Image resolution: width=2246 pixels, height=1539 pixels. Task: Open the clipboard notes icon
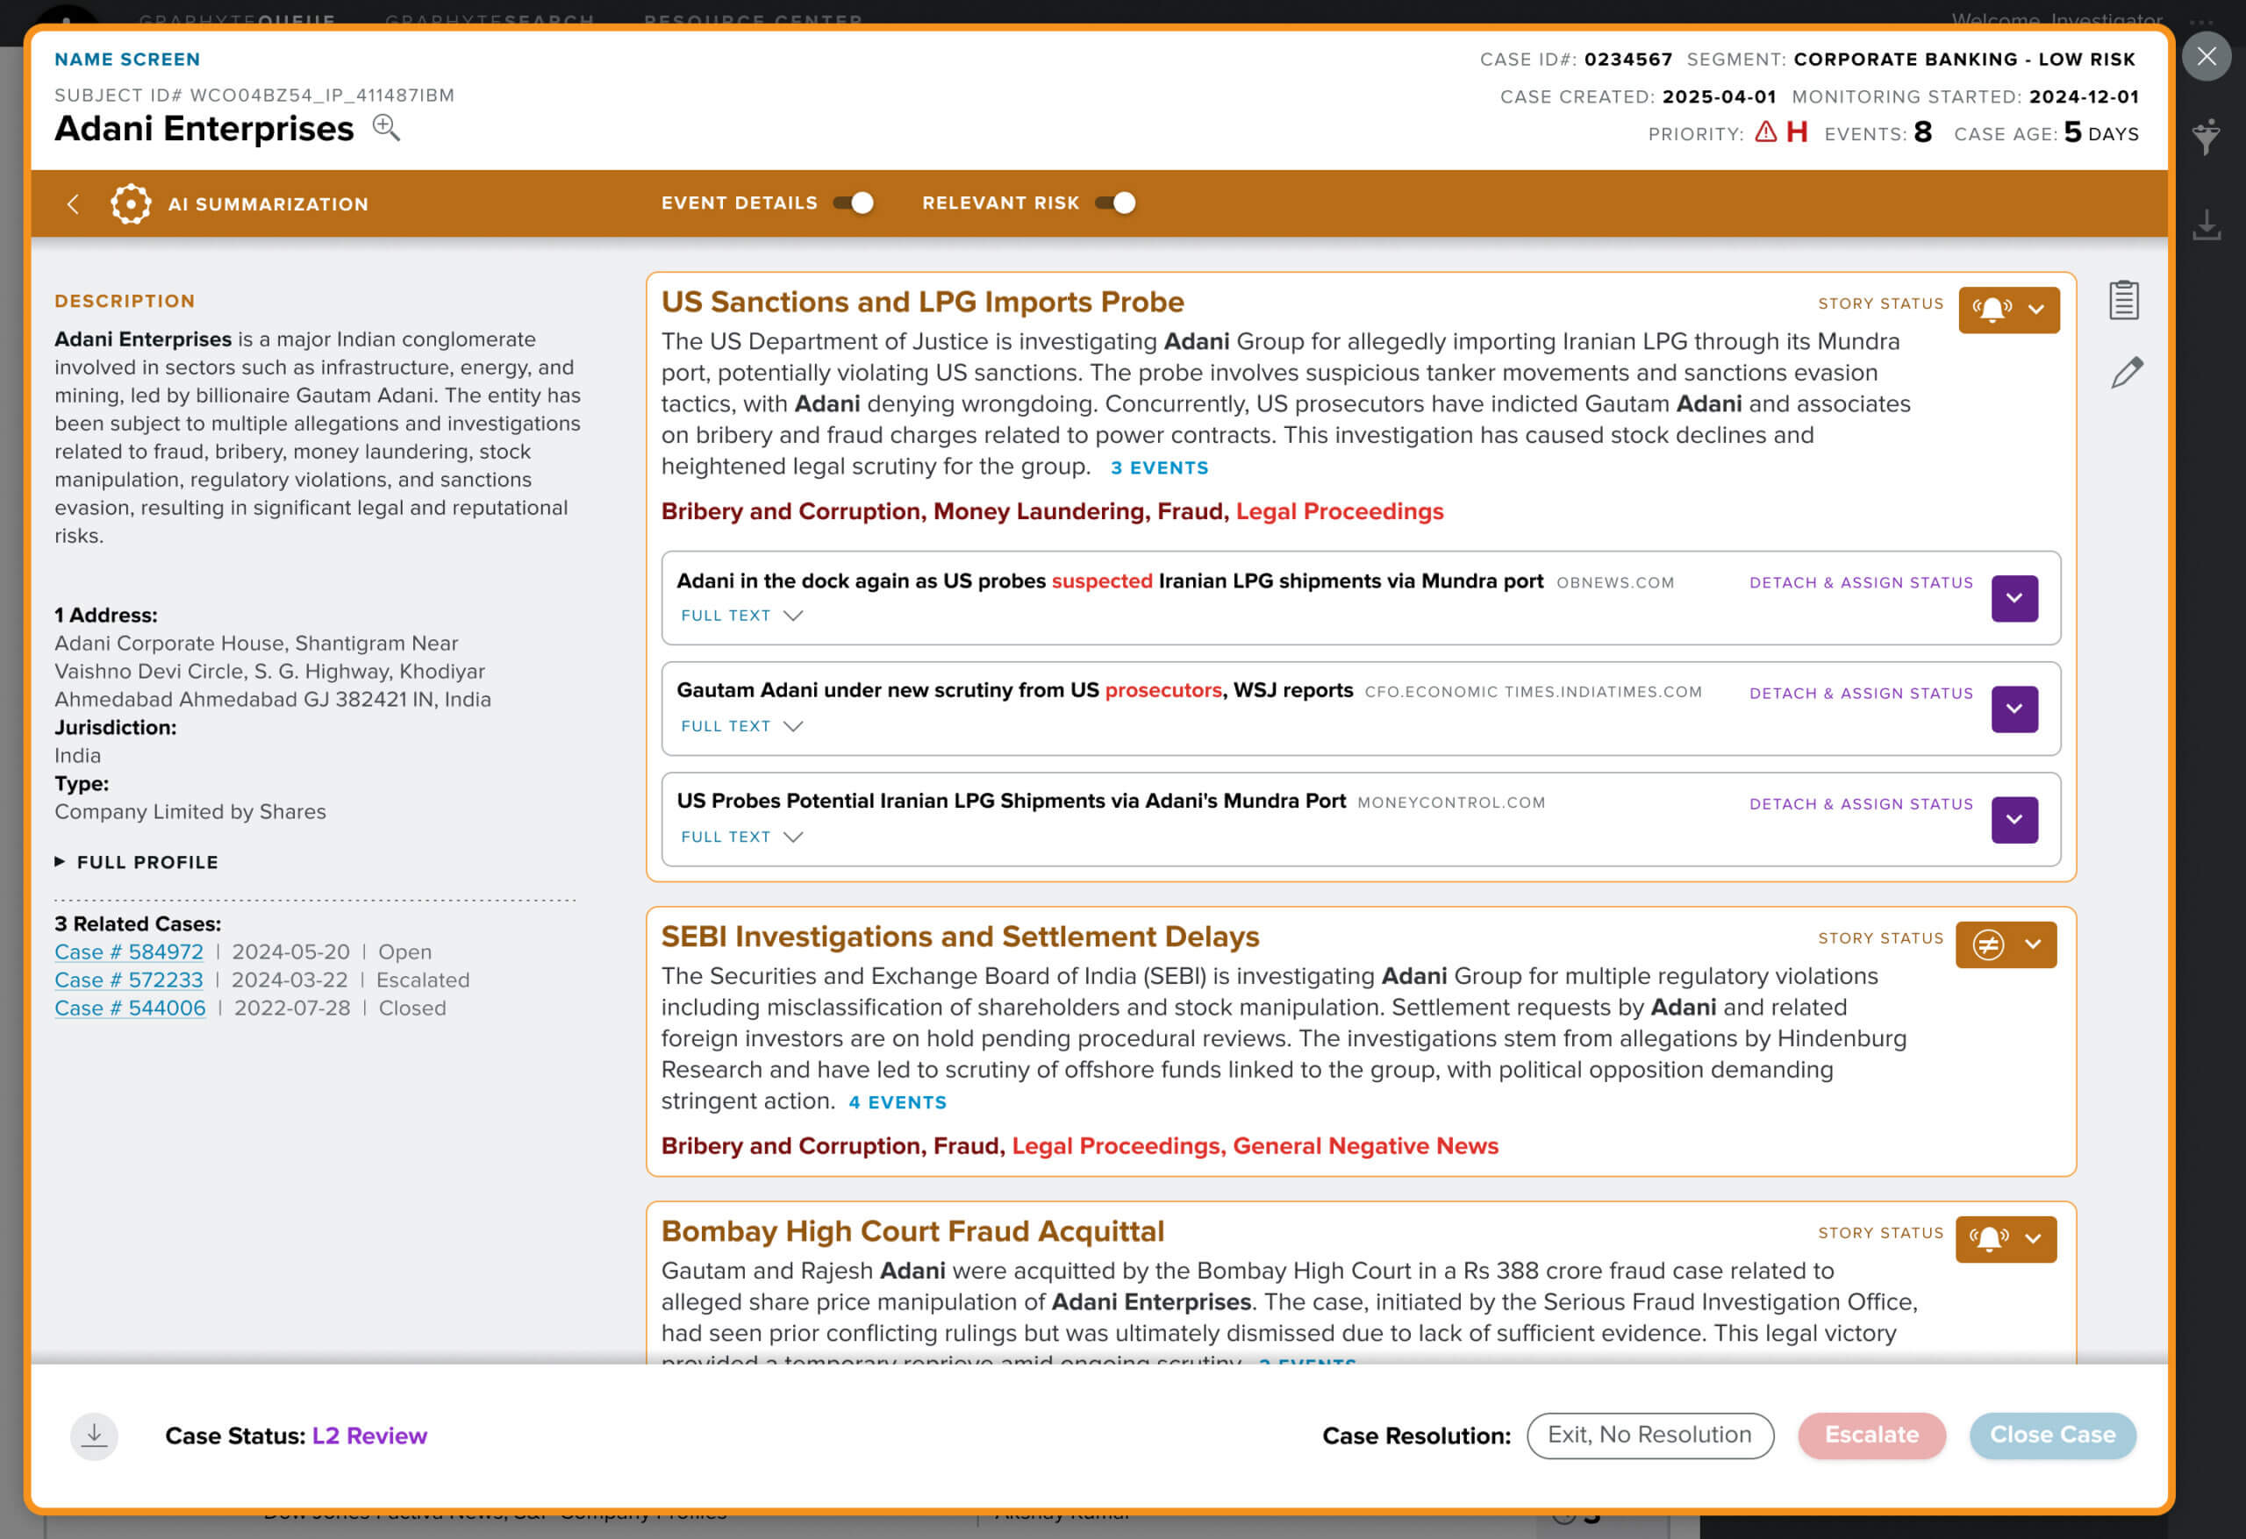pos(2123,301)
